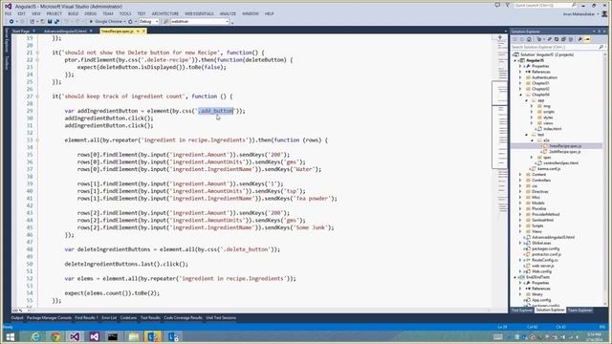Collapse the code block at line 27
Viewport: 612px width, 344px height.
37,97
